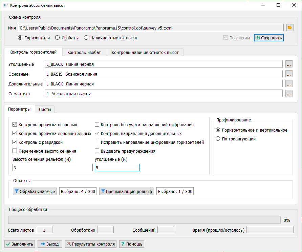Enable Переменная высота сечения checkbox
This screenshot has width=302, height=252.
point(15,151)
